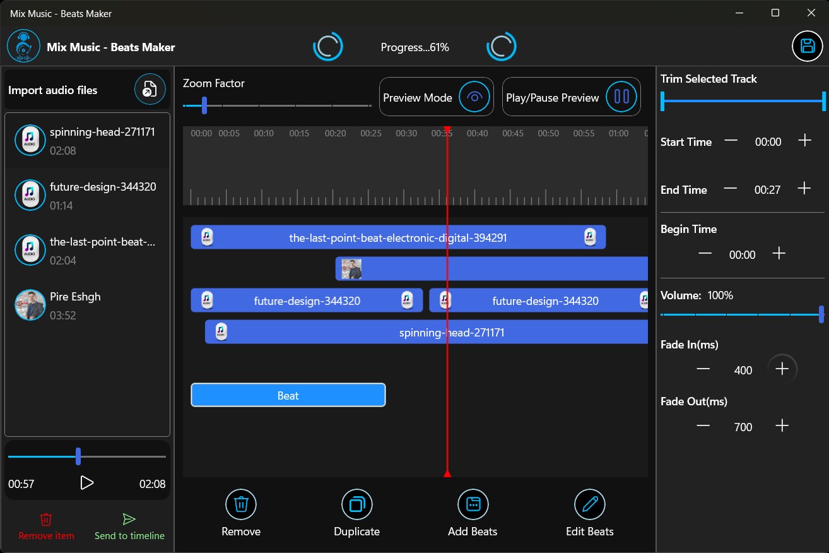Viewport: 829px width, 553px height.
Task: Click the Duplicate track icon
Action: [x=356, y=504]
